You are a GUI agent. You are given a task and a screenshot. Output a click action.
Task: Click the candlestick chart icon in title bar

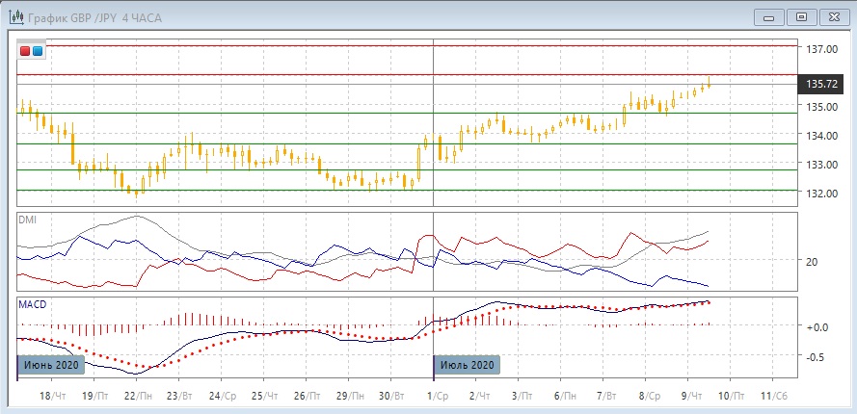point(13,16)
